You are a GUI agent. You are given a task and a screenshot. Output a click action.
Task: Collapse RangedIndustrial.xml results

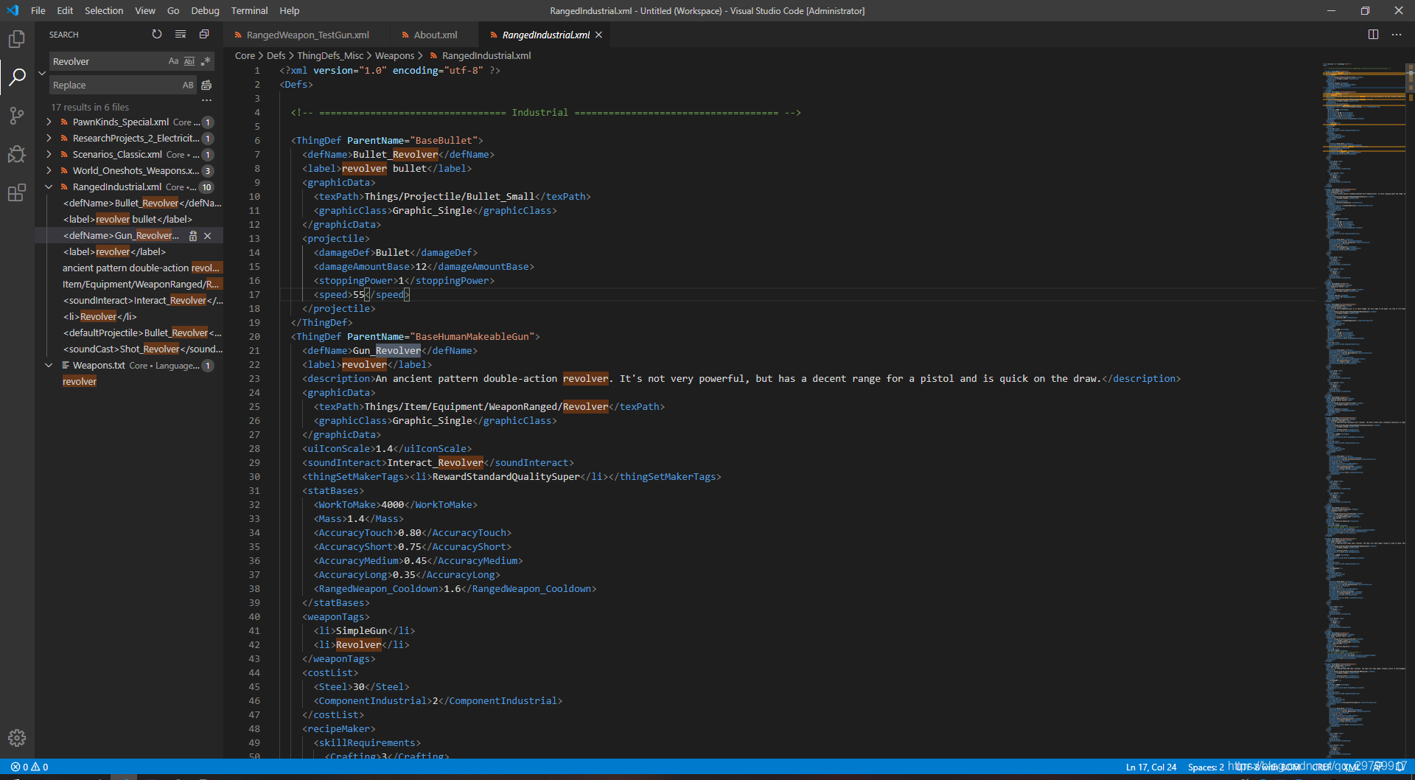49,187
